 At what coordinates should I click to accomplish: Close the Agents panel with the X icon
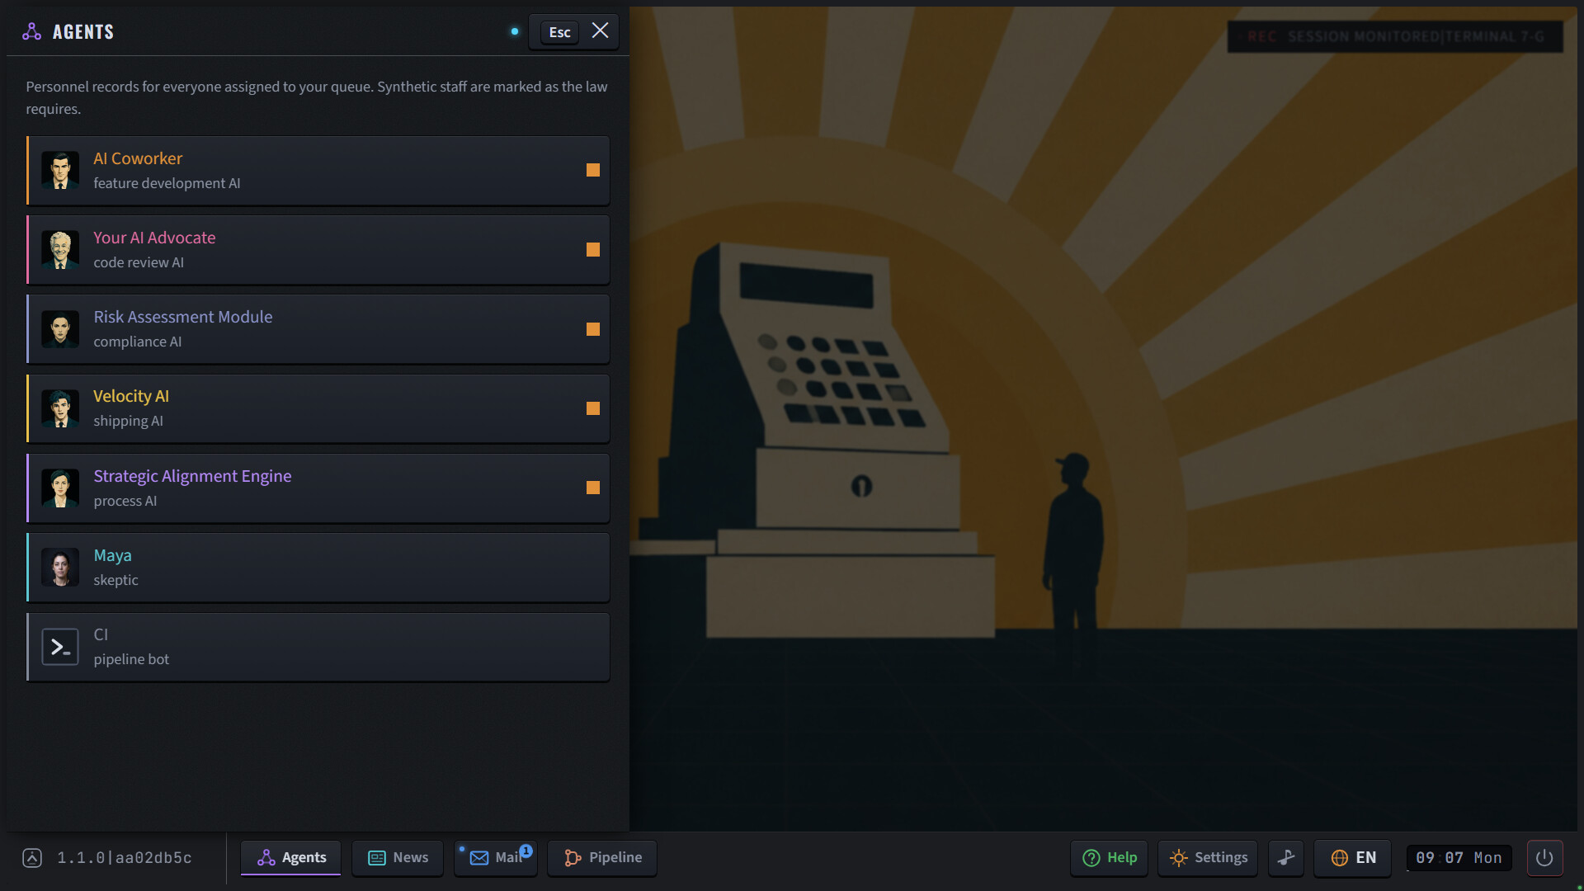[x=600, y=31]
